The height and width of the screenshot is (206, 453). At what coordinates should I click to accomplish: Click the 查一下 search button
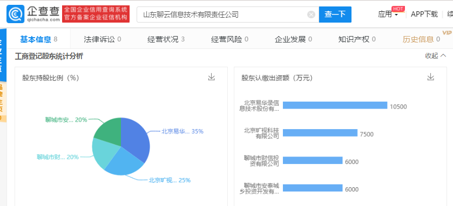[x=335, y=15]
